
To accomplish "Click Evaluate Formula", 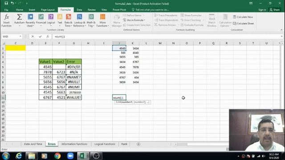I will pos(192,25).
